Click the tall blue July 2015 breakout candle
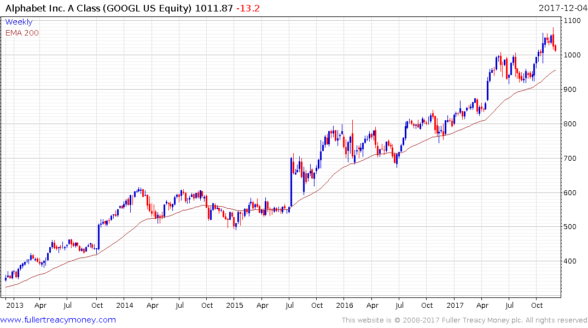This screenshot has width=588, height=328. point(292,183)
